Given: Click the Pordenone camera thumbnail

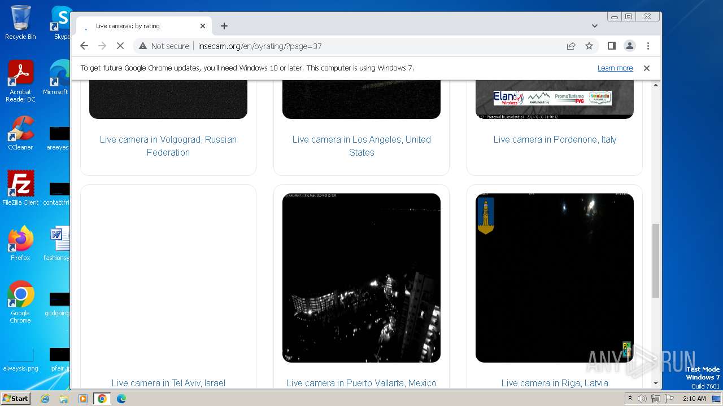Looking at the screenshot, I should click(x=555, y=100).
